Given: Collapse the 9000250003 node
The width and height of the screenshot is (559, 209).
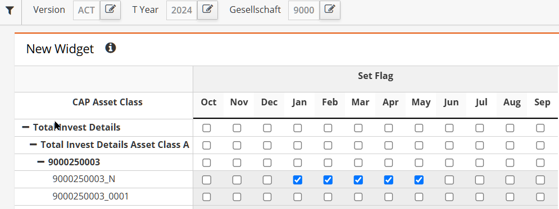Looking at the screenshot, I should (x=40, y=162).
